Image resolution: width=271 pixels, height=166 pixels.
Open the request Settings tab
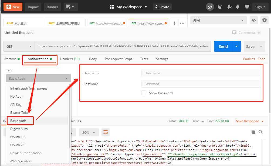click(x=162, y=59)
